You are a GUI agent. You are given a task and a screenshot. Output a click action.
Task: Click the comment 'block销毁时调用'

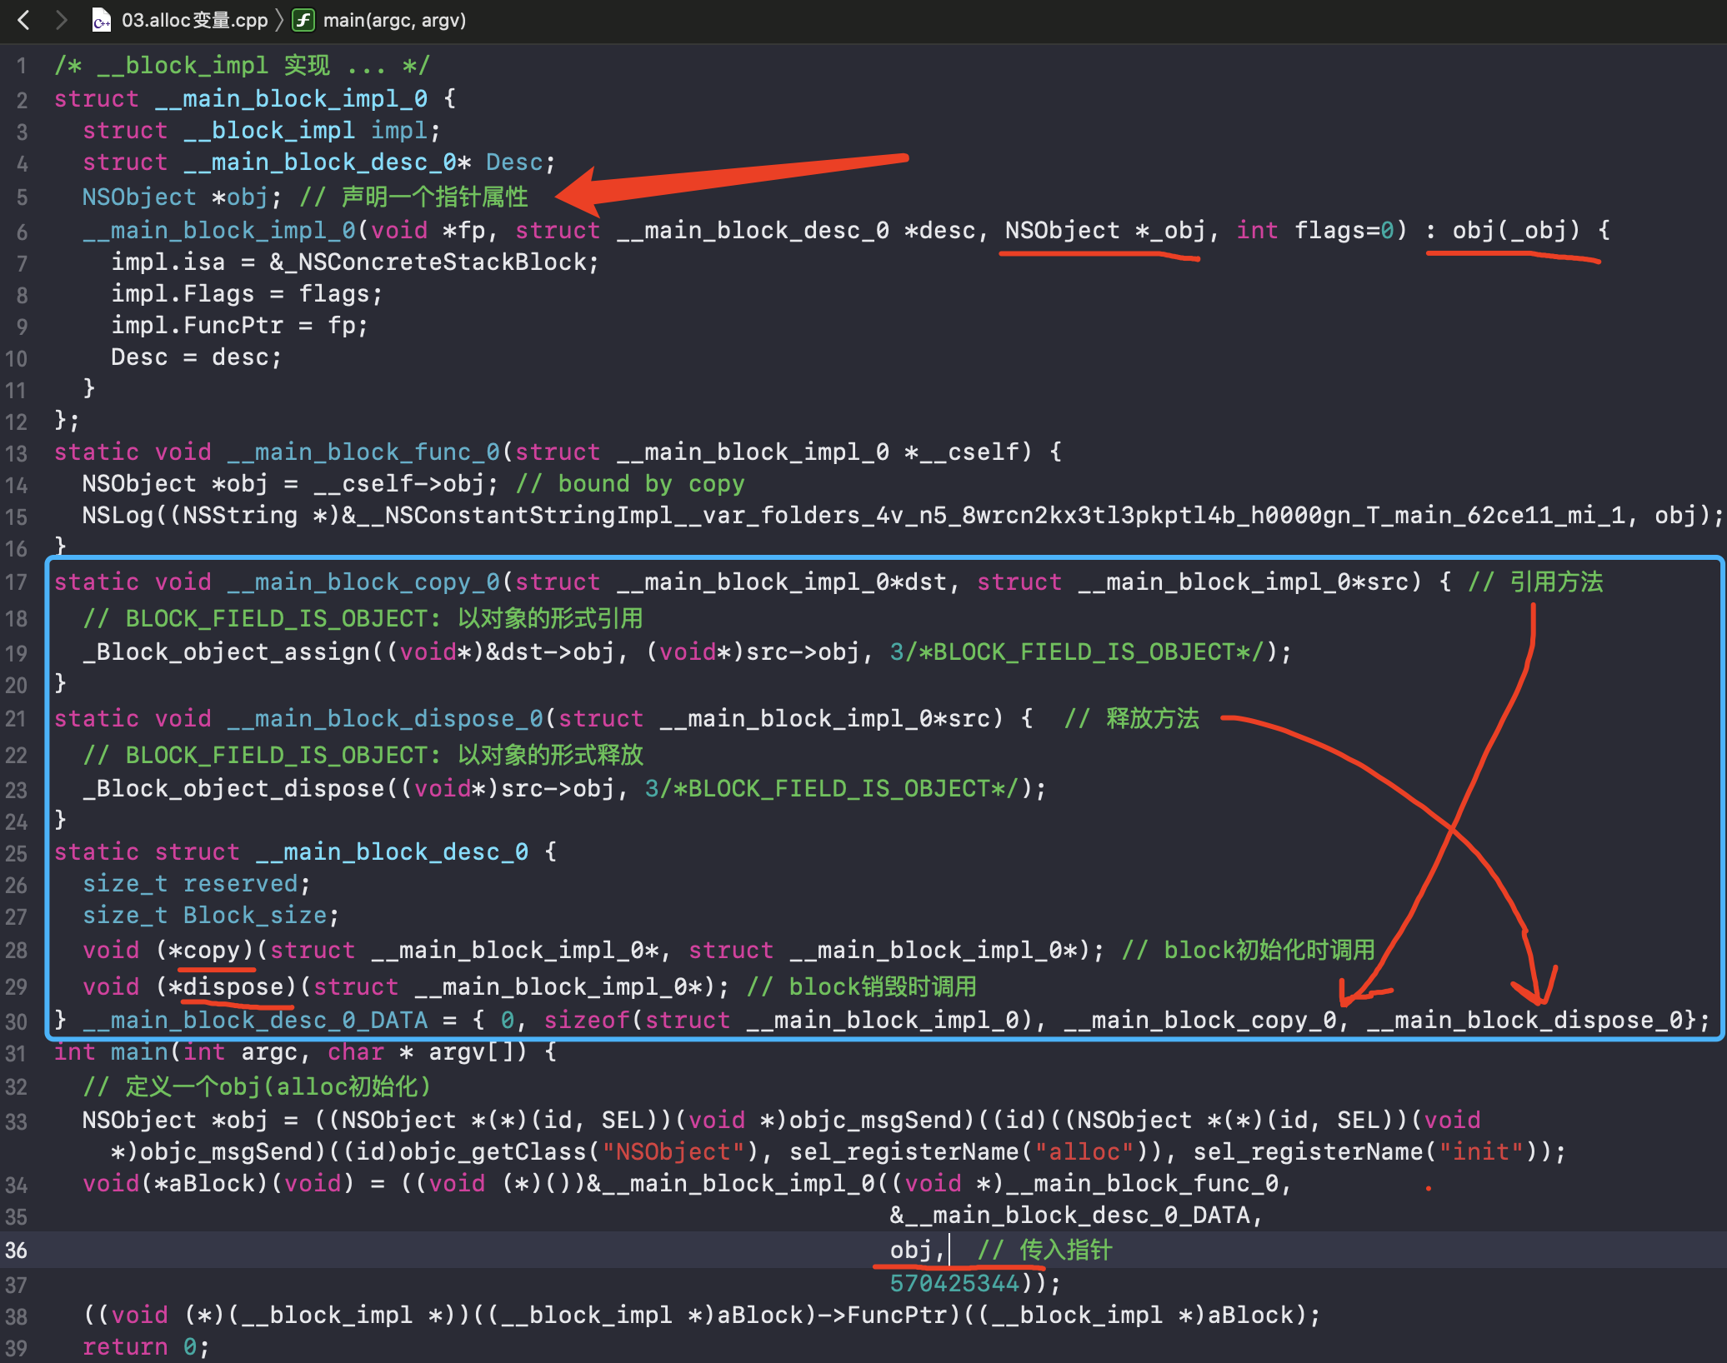coord(883,987)
